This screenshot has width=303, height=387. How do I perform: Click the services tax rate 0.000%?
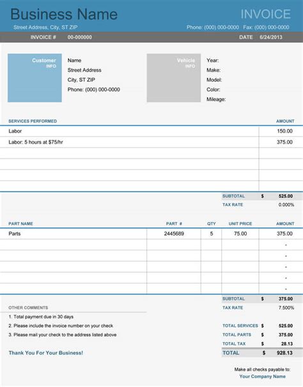click(286, 205)
